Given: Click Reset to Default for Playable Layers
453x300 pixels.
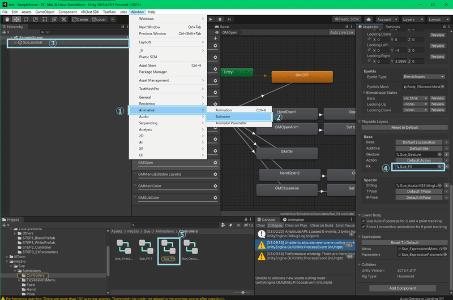Looking at the screenshot, I should pos(404,127).
